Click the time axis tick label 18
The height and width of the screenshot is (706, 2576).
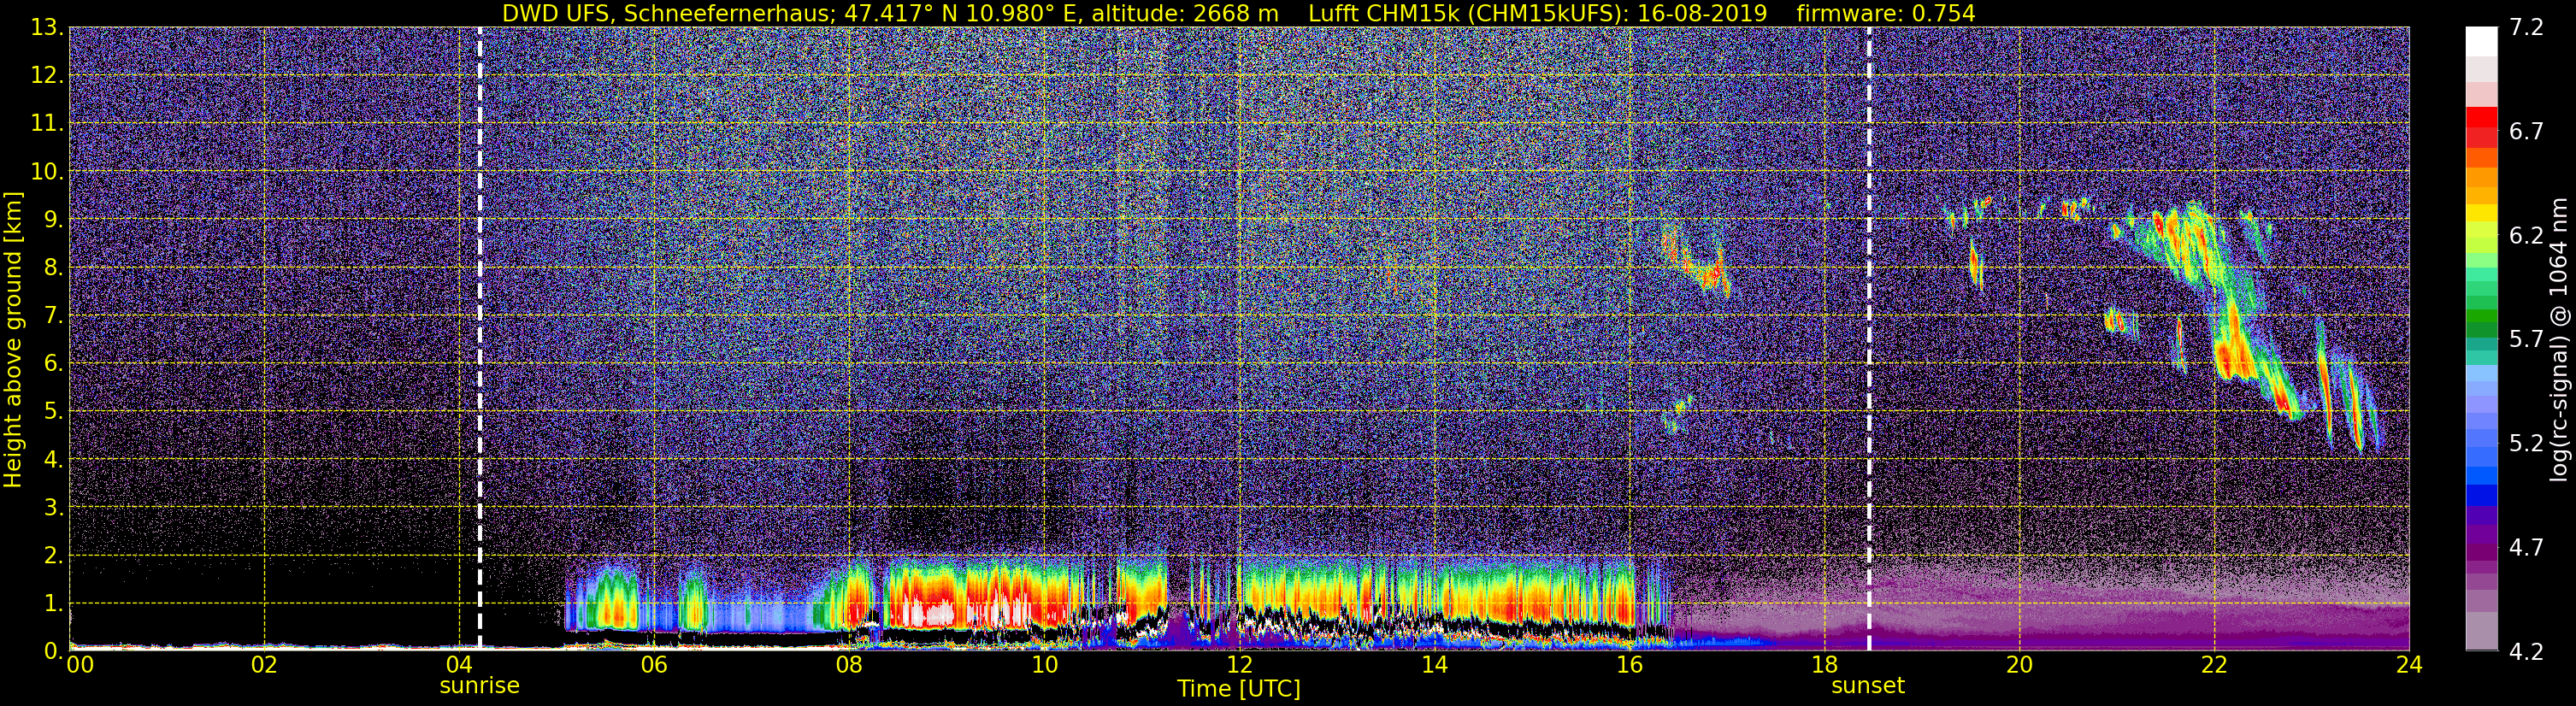click(x=1824, y=665)
